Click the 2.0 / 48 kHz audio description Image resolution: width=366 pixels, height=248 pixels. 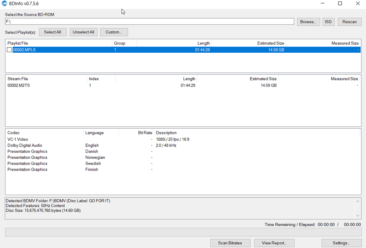[x=166, y=145]
